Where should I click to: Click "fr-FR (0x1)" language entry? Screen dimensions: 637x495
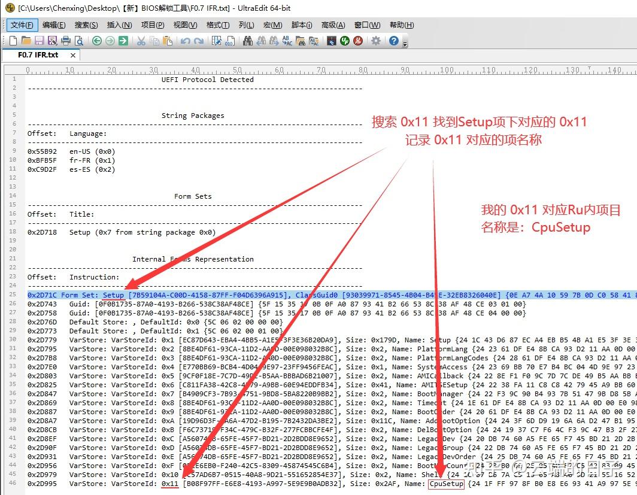[92, 160]
